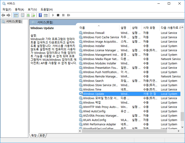Click the Start Service play icon
Image resolution: width=185 pixels, height=143 pixels.
coord(53,15)
